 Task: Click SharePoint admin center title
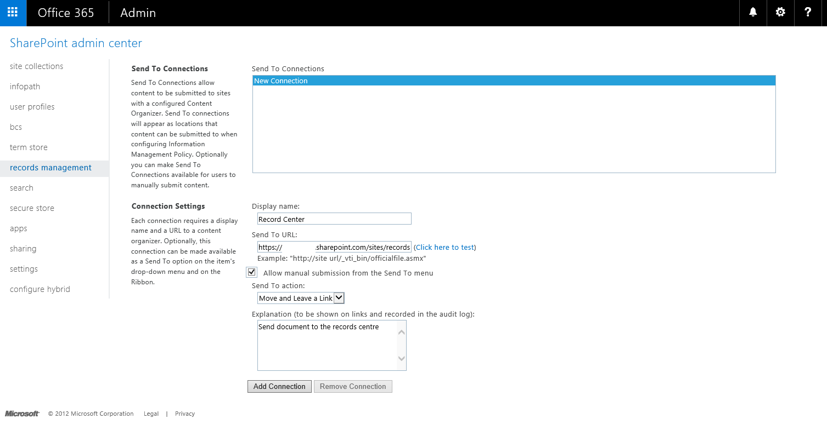(x=76, y=43)
